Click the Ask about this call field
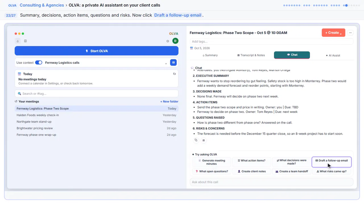This screenshot has width=364, height=204. point(271,182)
